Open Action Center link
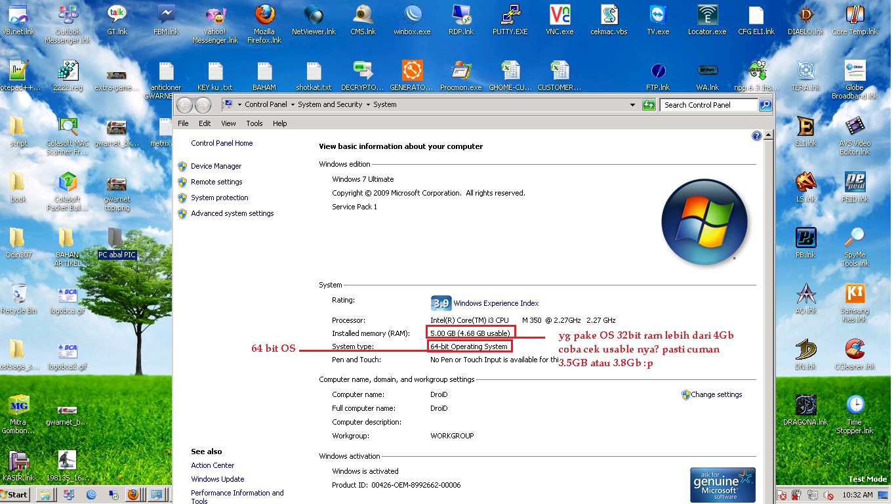This screenshot has width=896, height=504. point(213,465)
